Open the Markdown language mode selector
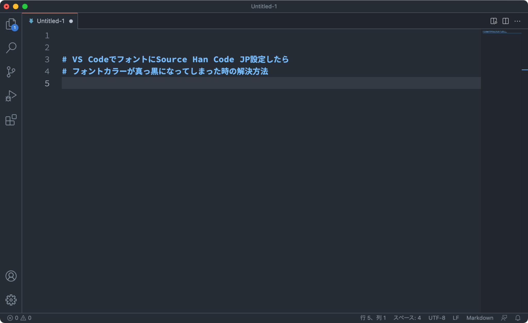The height and width of the screenshot is (323, 528). [x=480, y=318]
